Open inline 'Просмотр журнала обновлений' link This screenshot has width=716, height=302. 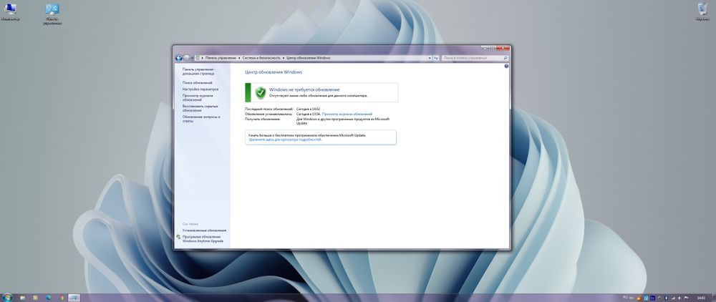pos(347,114)
